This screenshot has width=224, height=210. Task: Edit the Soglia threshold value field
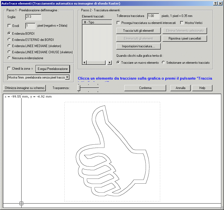(x=33, y=16)
